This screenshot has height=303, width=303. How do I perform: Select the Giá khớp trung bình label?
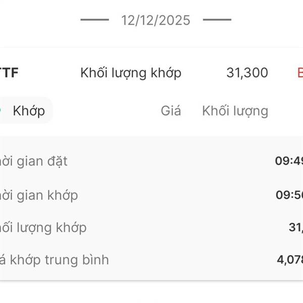[55, 260]
